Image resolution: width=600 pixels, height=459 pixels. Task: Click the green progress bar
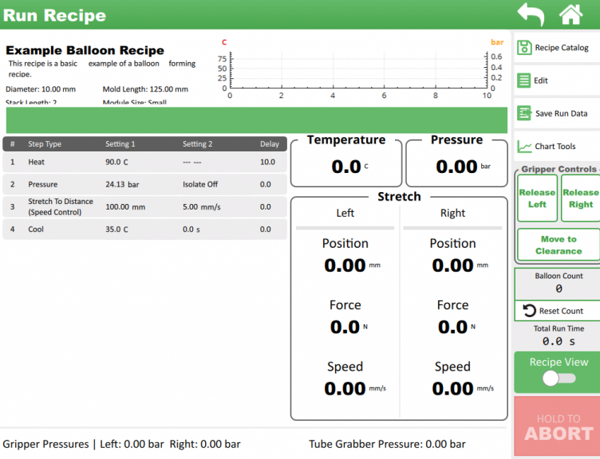point(256,120)
